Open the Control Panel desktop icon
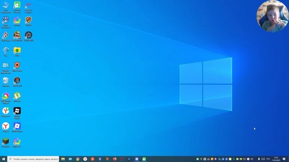289x162 pixels. (6, 67)
